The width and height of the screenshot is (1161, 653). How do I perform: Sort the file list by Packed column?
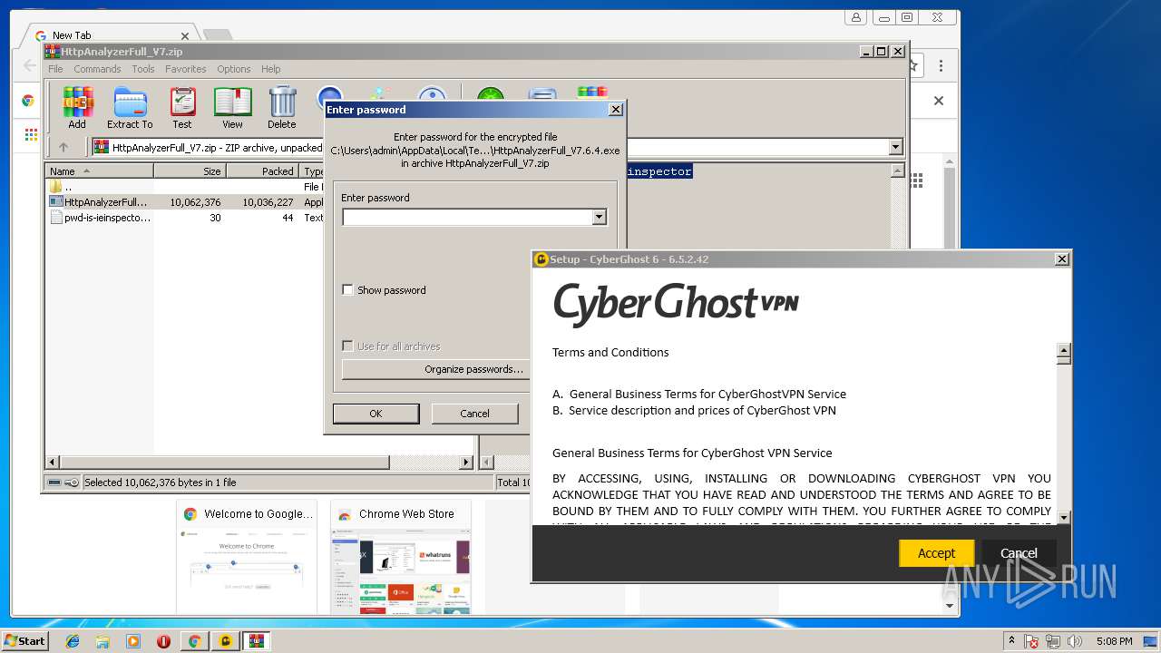point(263,171)
